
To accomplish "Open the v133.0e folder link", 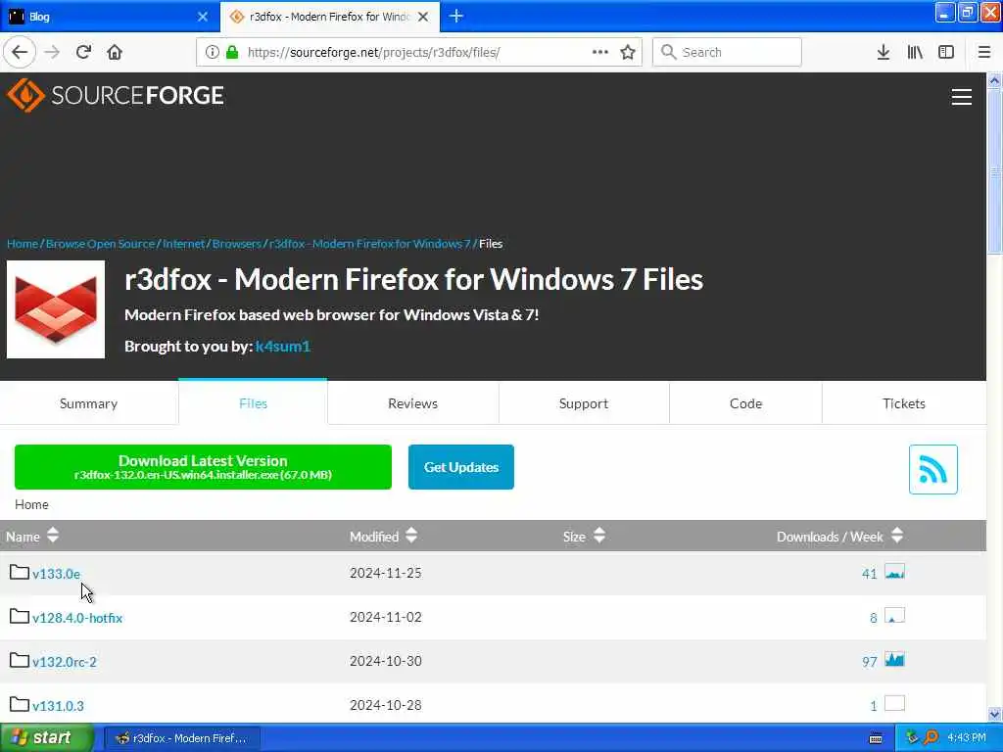I will pos(56,574).
